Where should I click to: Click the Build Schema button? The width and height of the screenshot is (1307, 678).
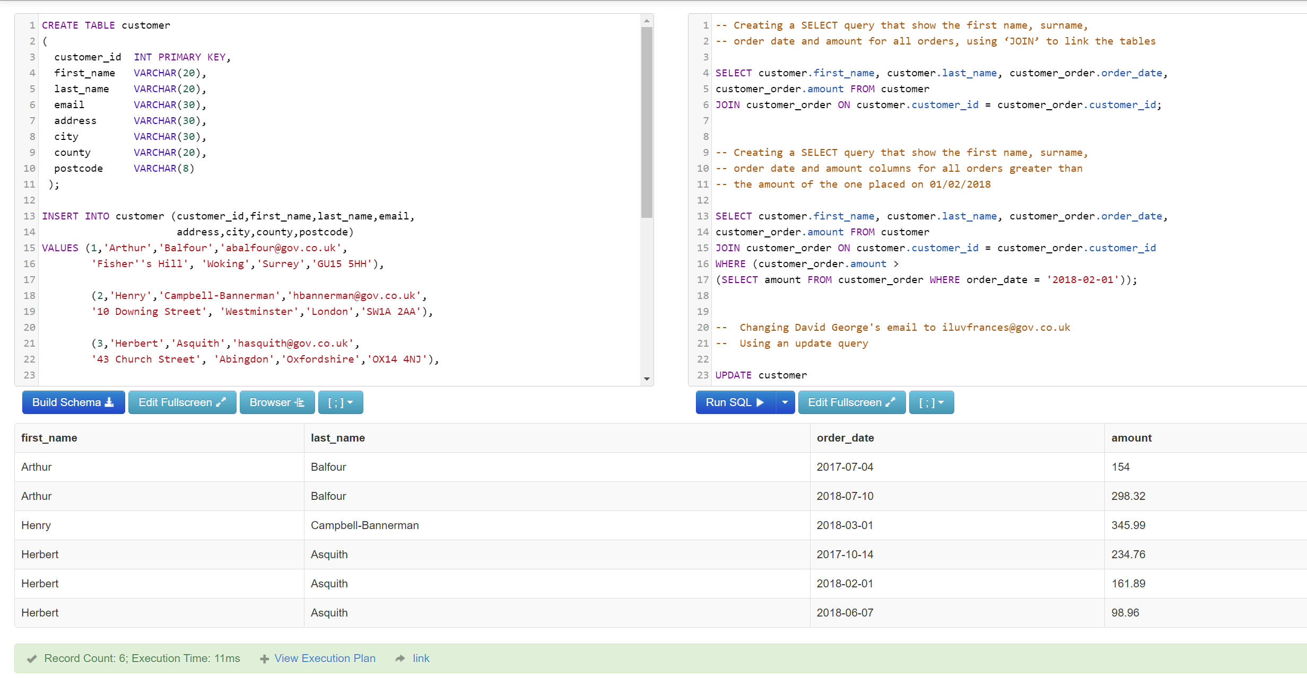tap(73, 402)
